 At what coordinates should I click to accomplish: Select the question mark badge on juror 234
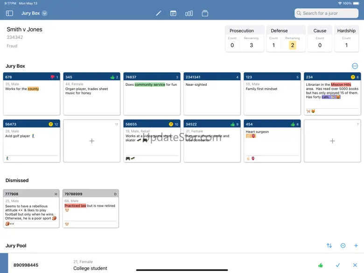pos(353,77)
